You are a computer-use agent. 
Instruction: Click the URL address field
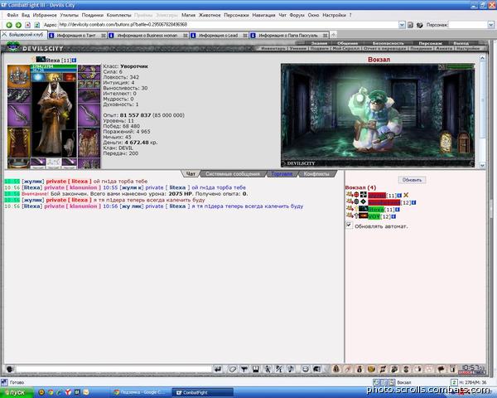[228, 25]
